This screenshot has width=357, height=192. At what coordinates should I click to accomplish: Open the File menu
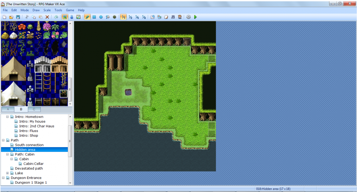pyautogui.click(x=5, y=10)
